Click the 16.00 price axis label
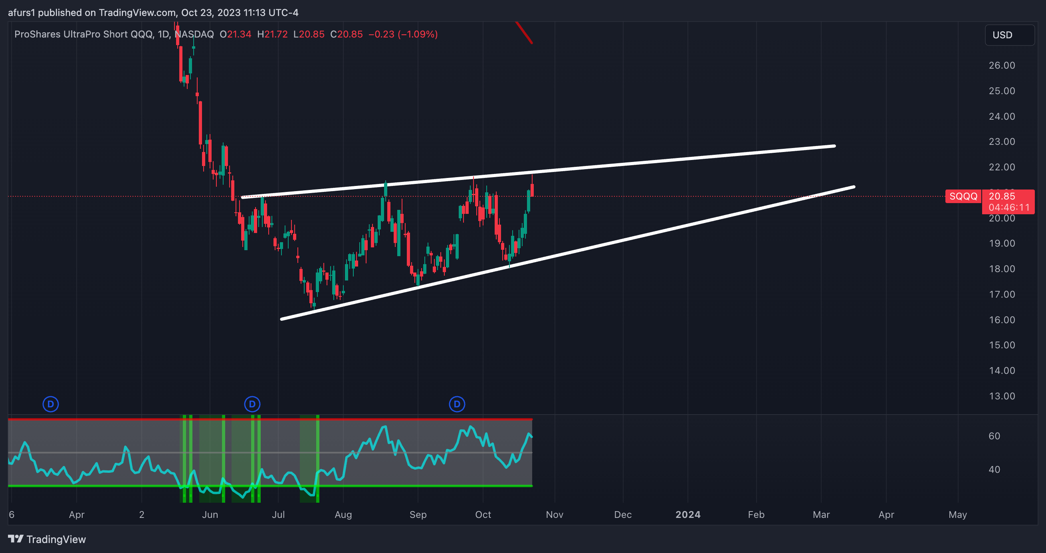1046x553 pixels. (x=1002, y=320)
